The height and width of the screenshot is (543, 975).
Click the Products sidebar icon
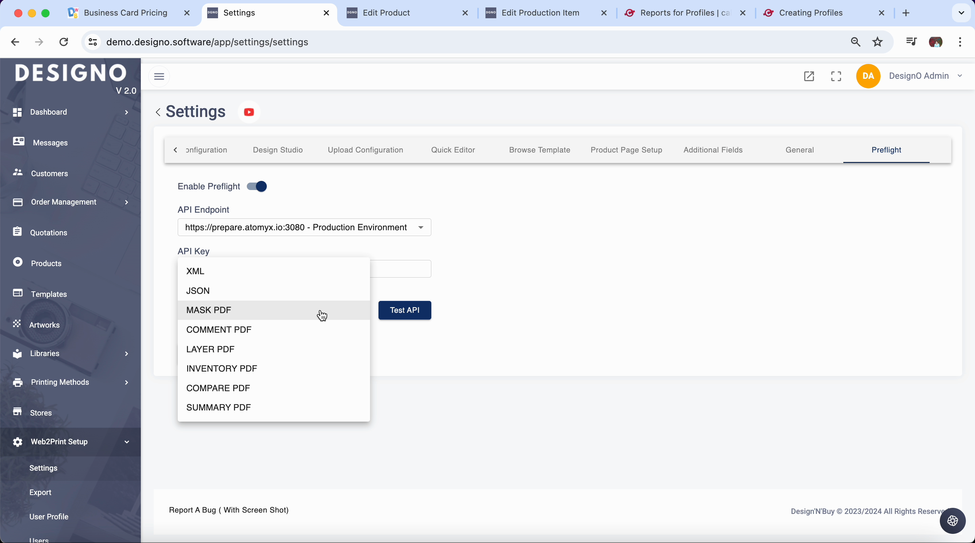pyautogui.click(x=17, y=262)
